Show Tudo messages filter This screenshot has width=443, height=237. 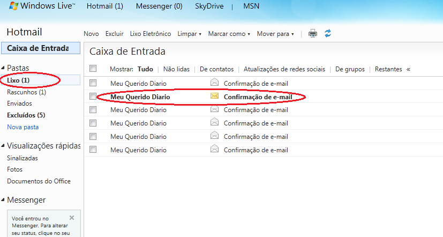145,69
